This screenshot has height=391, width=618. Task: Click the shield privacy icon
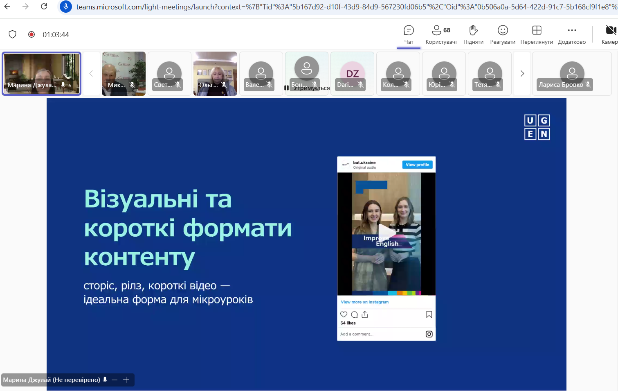coord(13,34)
